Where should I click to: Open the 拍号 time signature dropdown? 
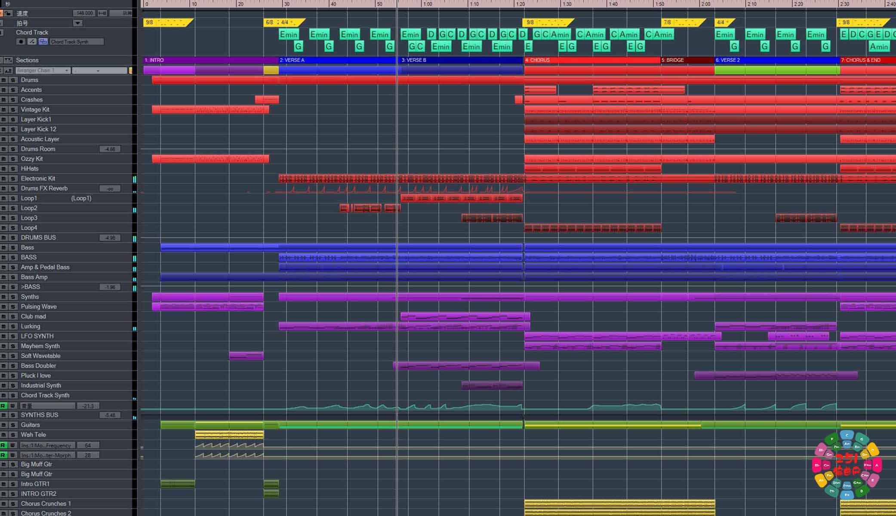(x=77, y=23)
